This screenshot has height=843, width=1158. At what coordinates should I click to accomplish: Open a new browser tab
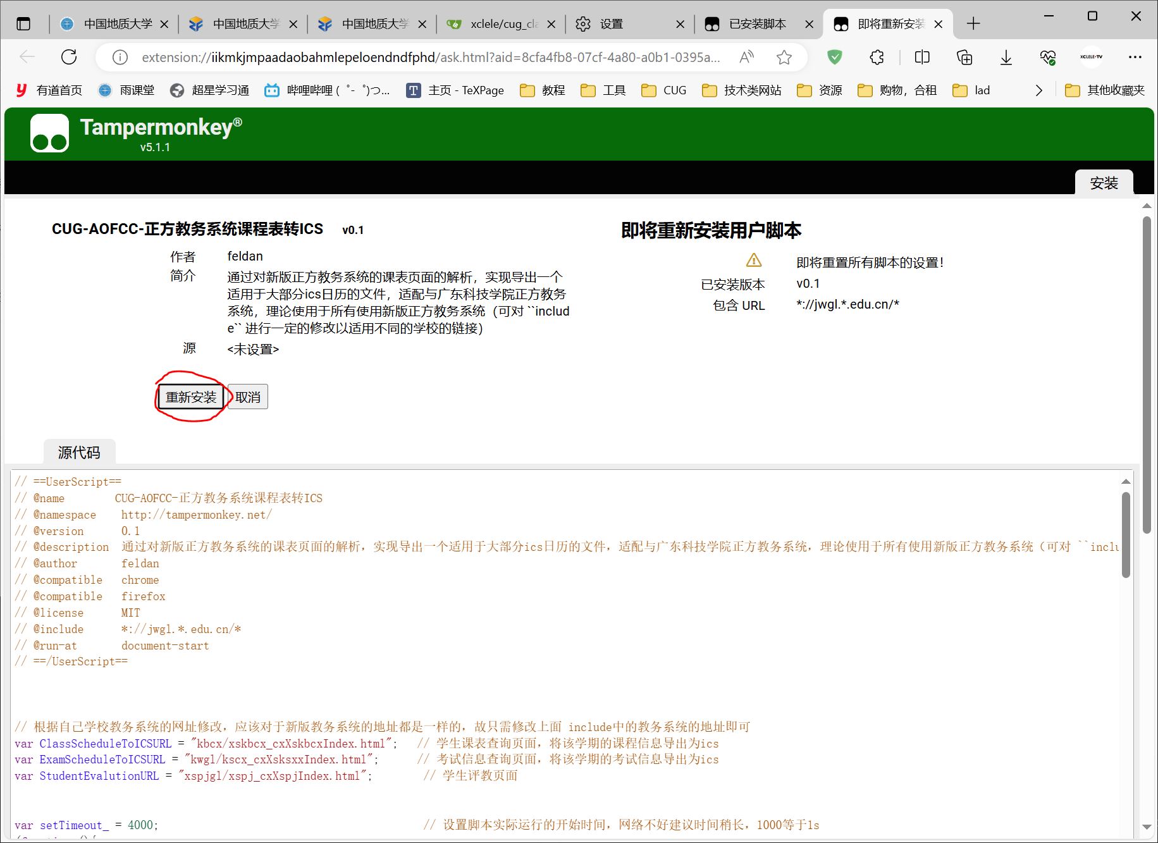pyautogui.click(x=973, y=24)
